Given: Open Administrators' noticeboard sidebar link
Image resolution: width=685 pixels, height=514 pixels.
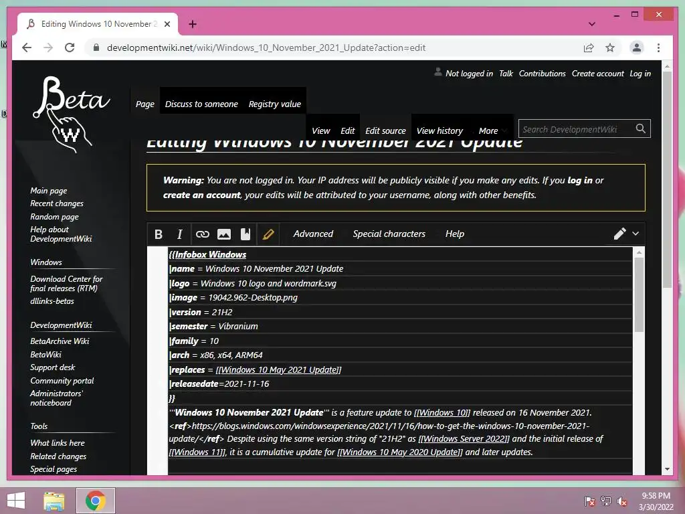Looking at the screenshot, I should pyautogui.click(x=56, y=398).
